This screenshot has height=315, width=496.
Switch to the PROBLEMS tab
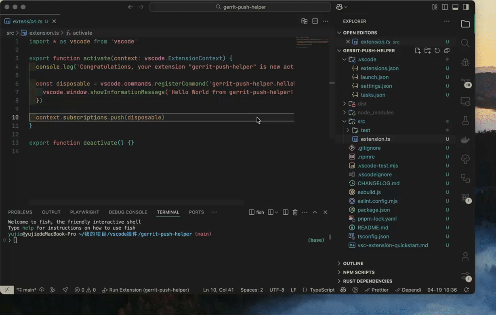click(20, 212)
